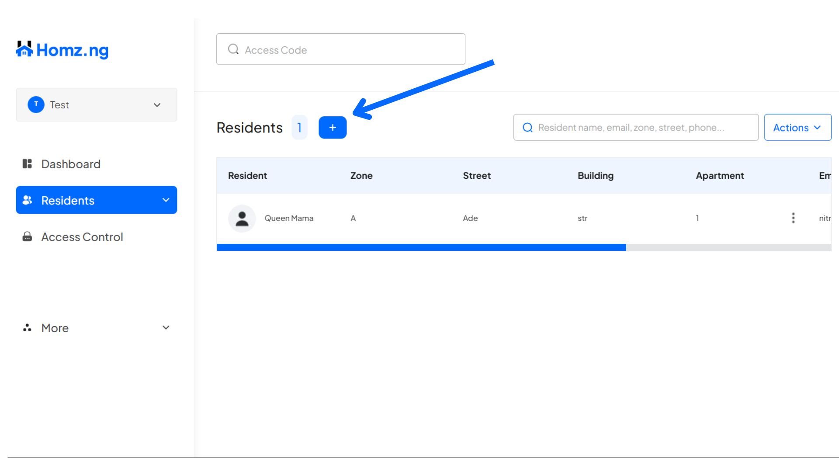The height and width of the screenshot is (472, 839).
Task: Click the Queen Mama resident name
Action: [289, 218]
